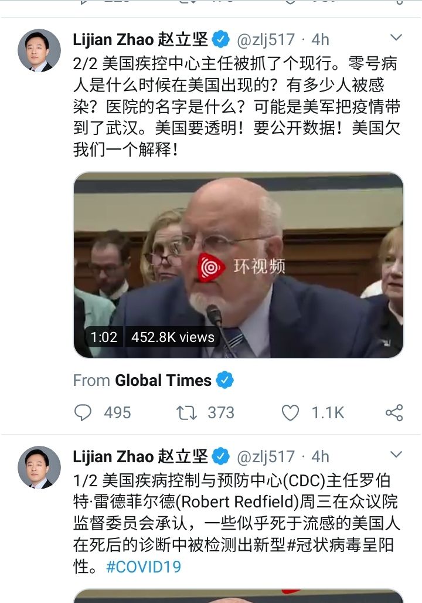Open the #COVID19 hashtag
This screenshot has width=422, height=603.
click(144, 567)
